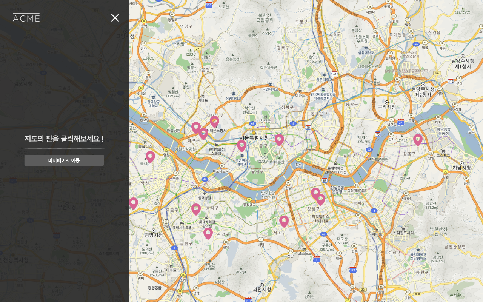The width and height of the screenshot is (483, 302).
Task: Select the pin at the map's left edge near 갈산
Action: [x=133, y=203]
